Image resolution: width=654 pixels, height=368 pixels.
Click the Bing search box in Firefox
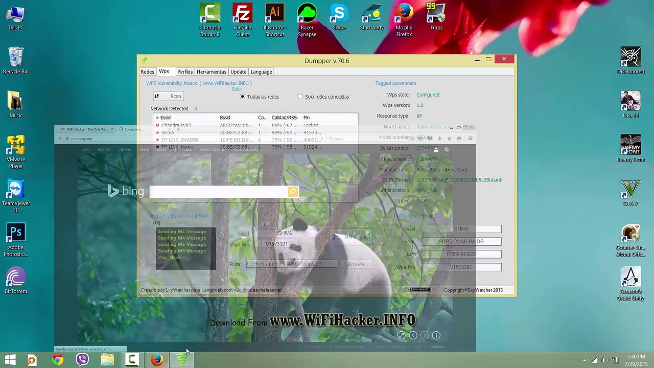pyautogui.click(x=220, y=192)
